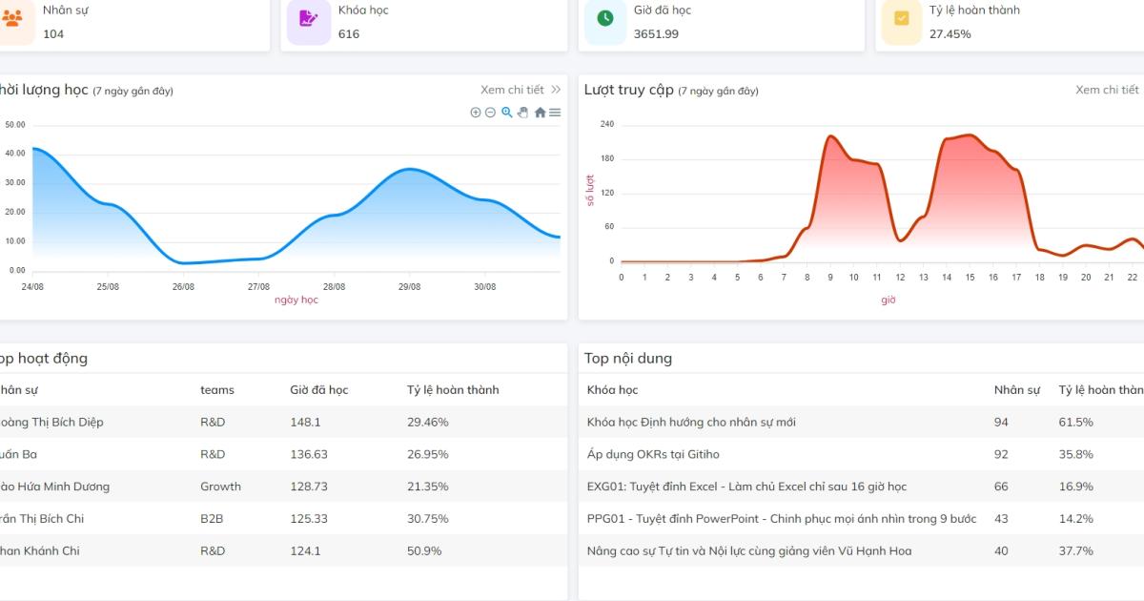Click double chevron next to Xem chi tiết
This screenshot has width=1144, height=601.
click(x=556, y=90)
